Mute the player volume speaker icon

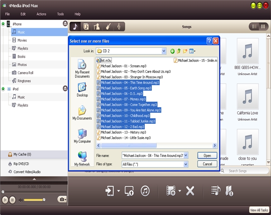click(x=21, y=200)
